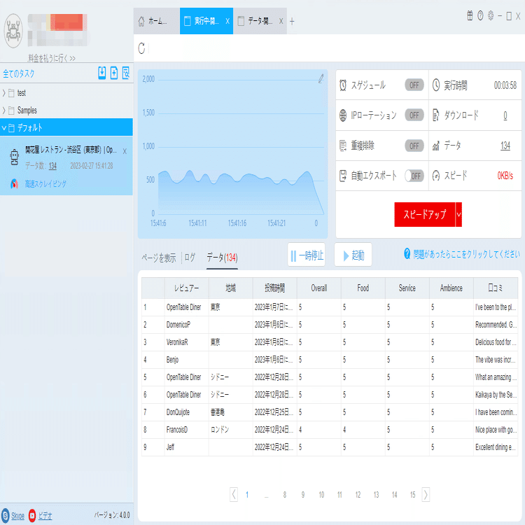Viewport: 525px width, 525px height.
Task: Click the download document icon
Action: click(435, 115)
